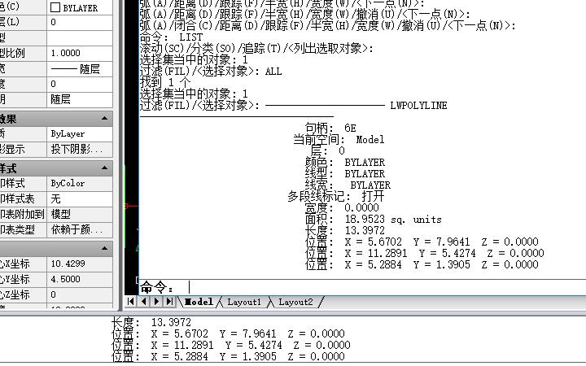Viewport: 586px width, 366px height.
Task: Click the 模型 attached-to value
Action: [80, 215]
